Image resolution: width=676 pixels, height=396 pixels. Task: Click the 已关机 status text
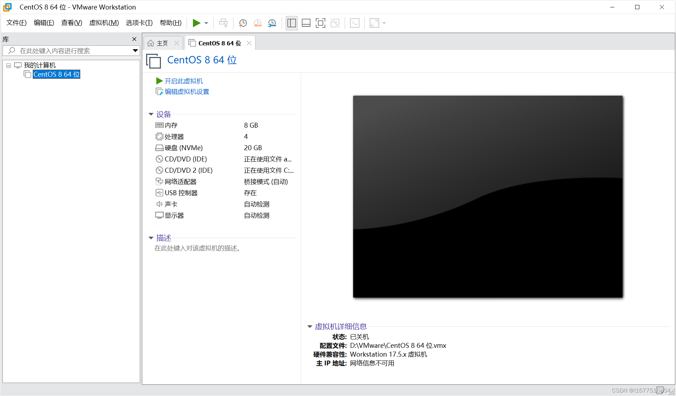point(359,337)
